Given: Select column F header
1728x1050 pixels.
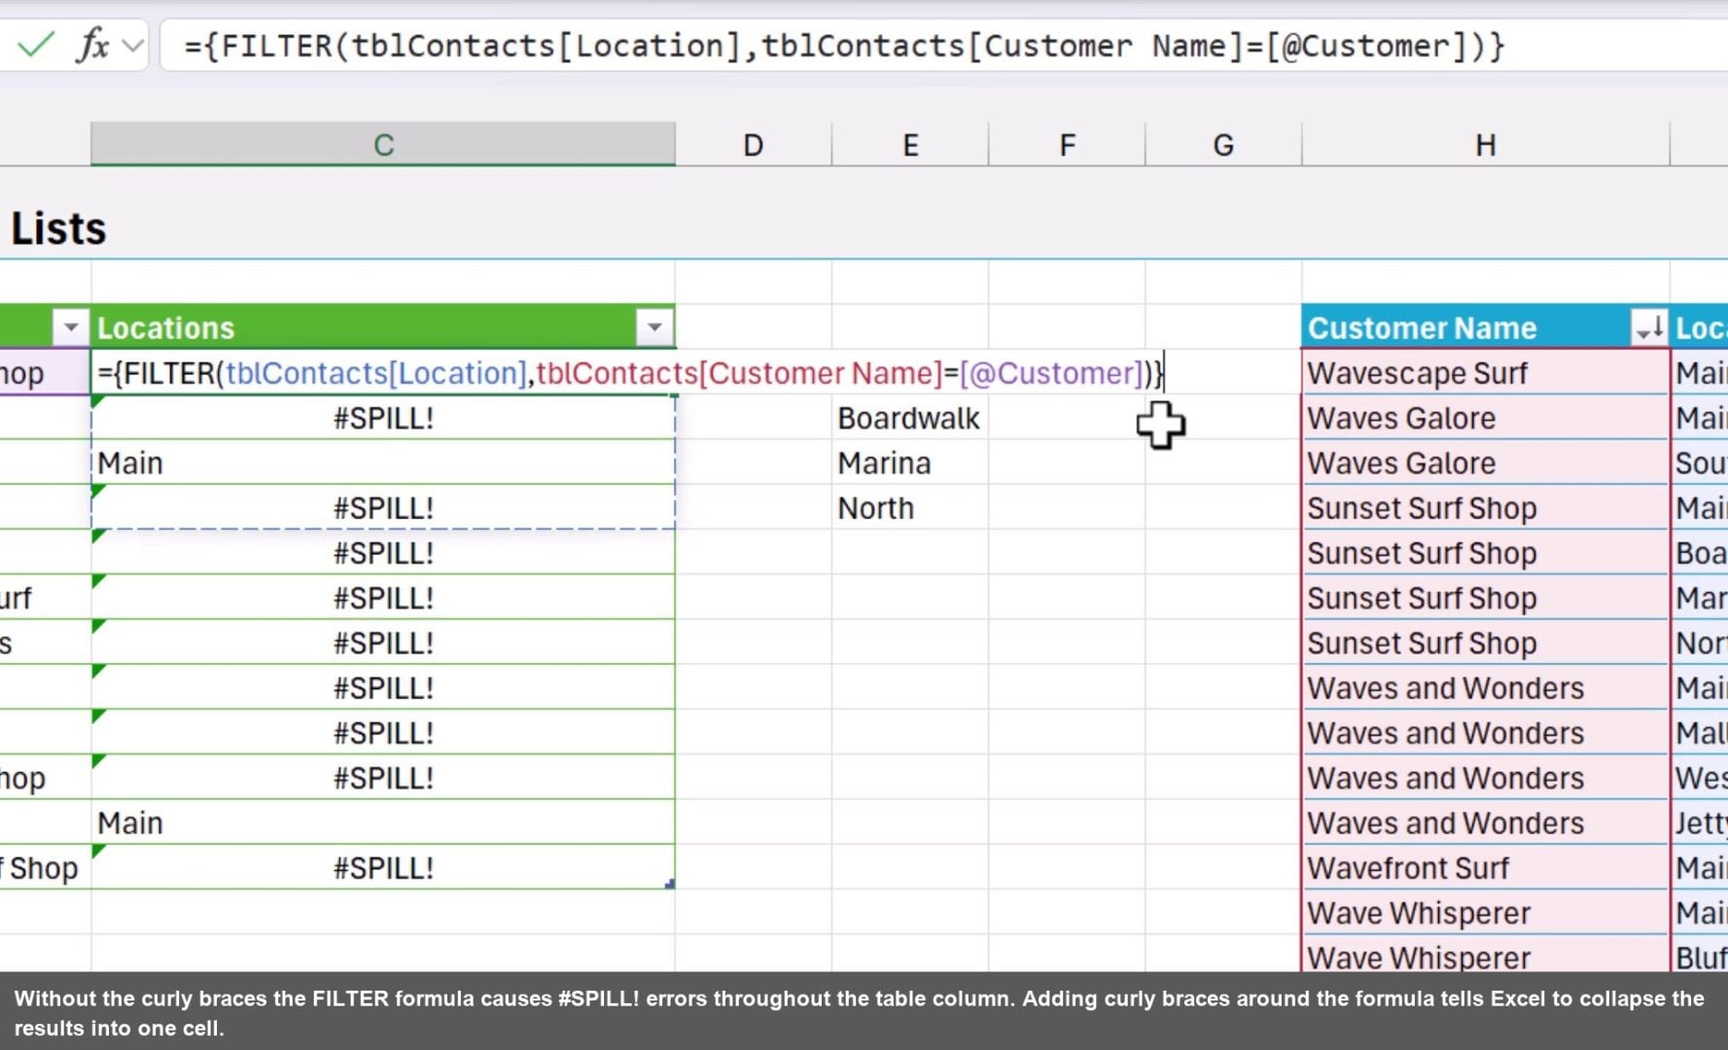Looking at the screenshot, I should pyautogui.click(x=1067, y=145).
